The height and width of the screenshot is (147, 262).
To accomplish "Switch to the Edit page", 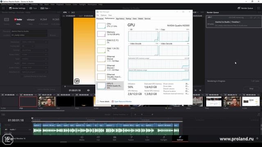I will click(x=115, y=138).
